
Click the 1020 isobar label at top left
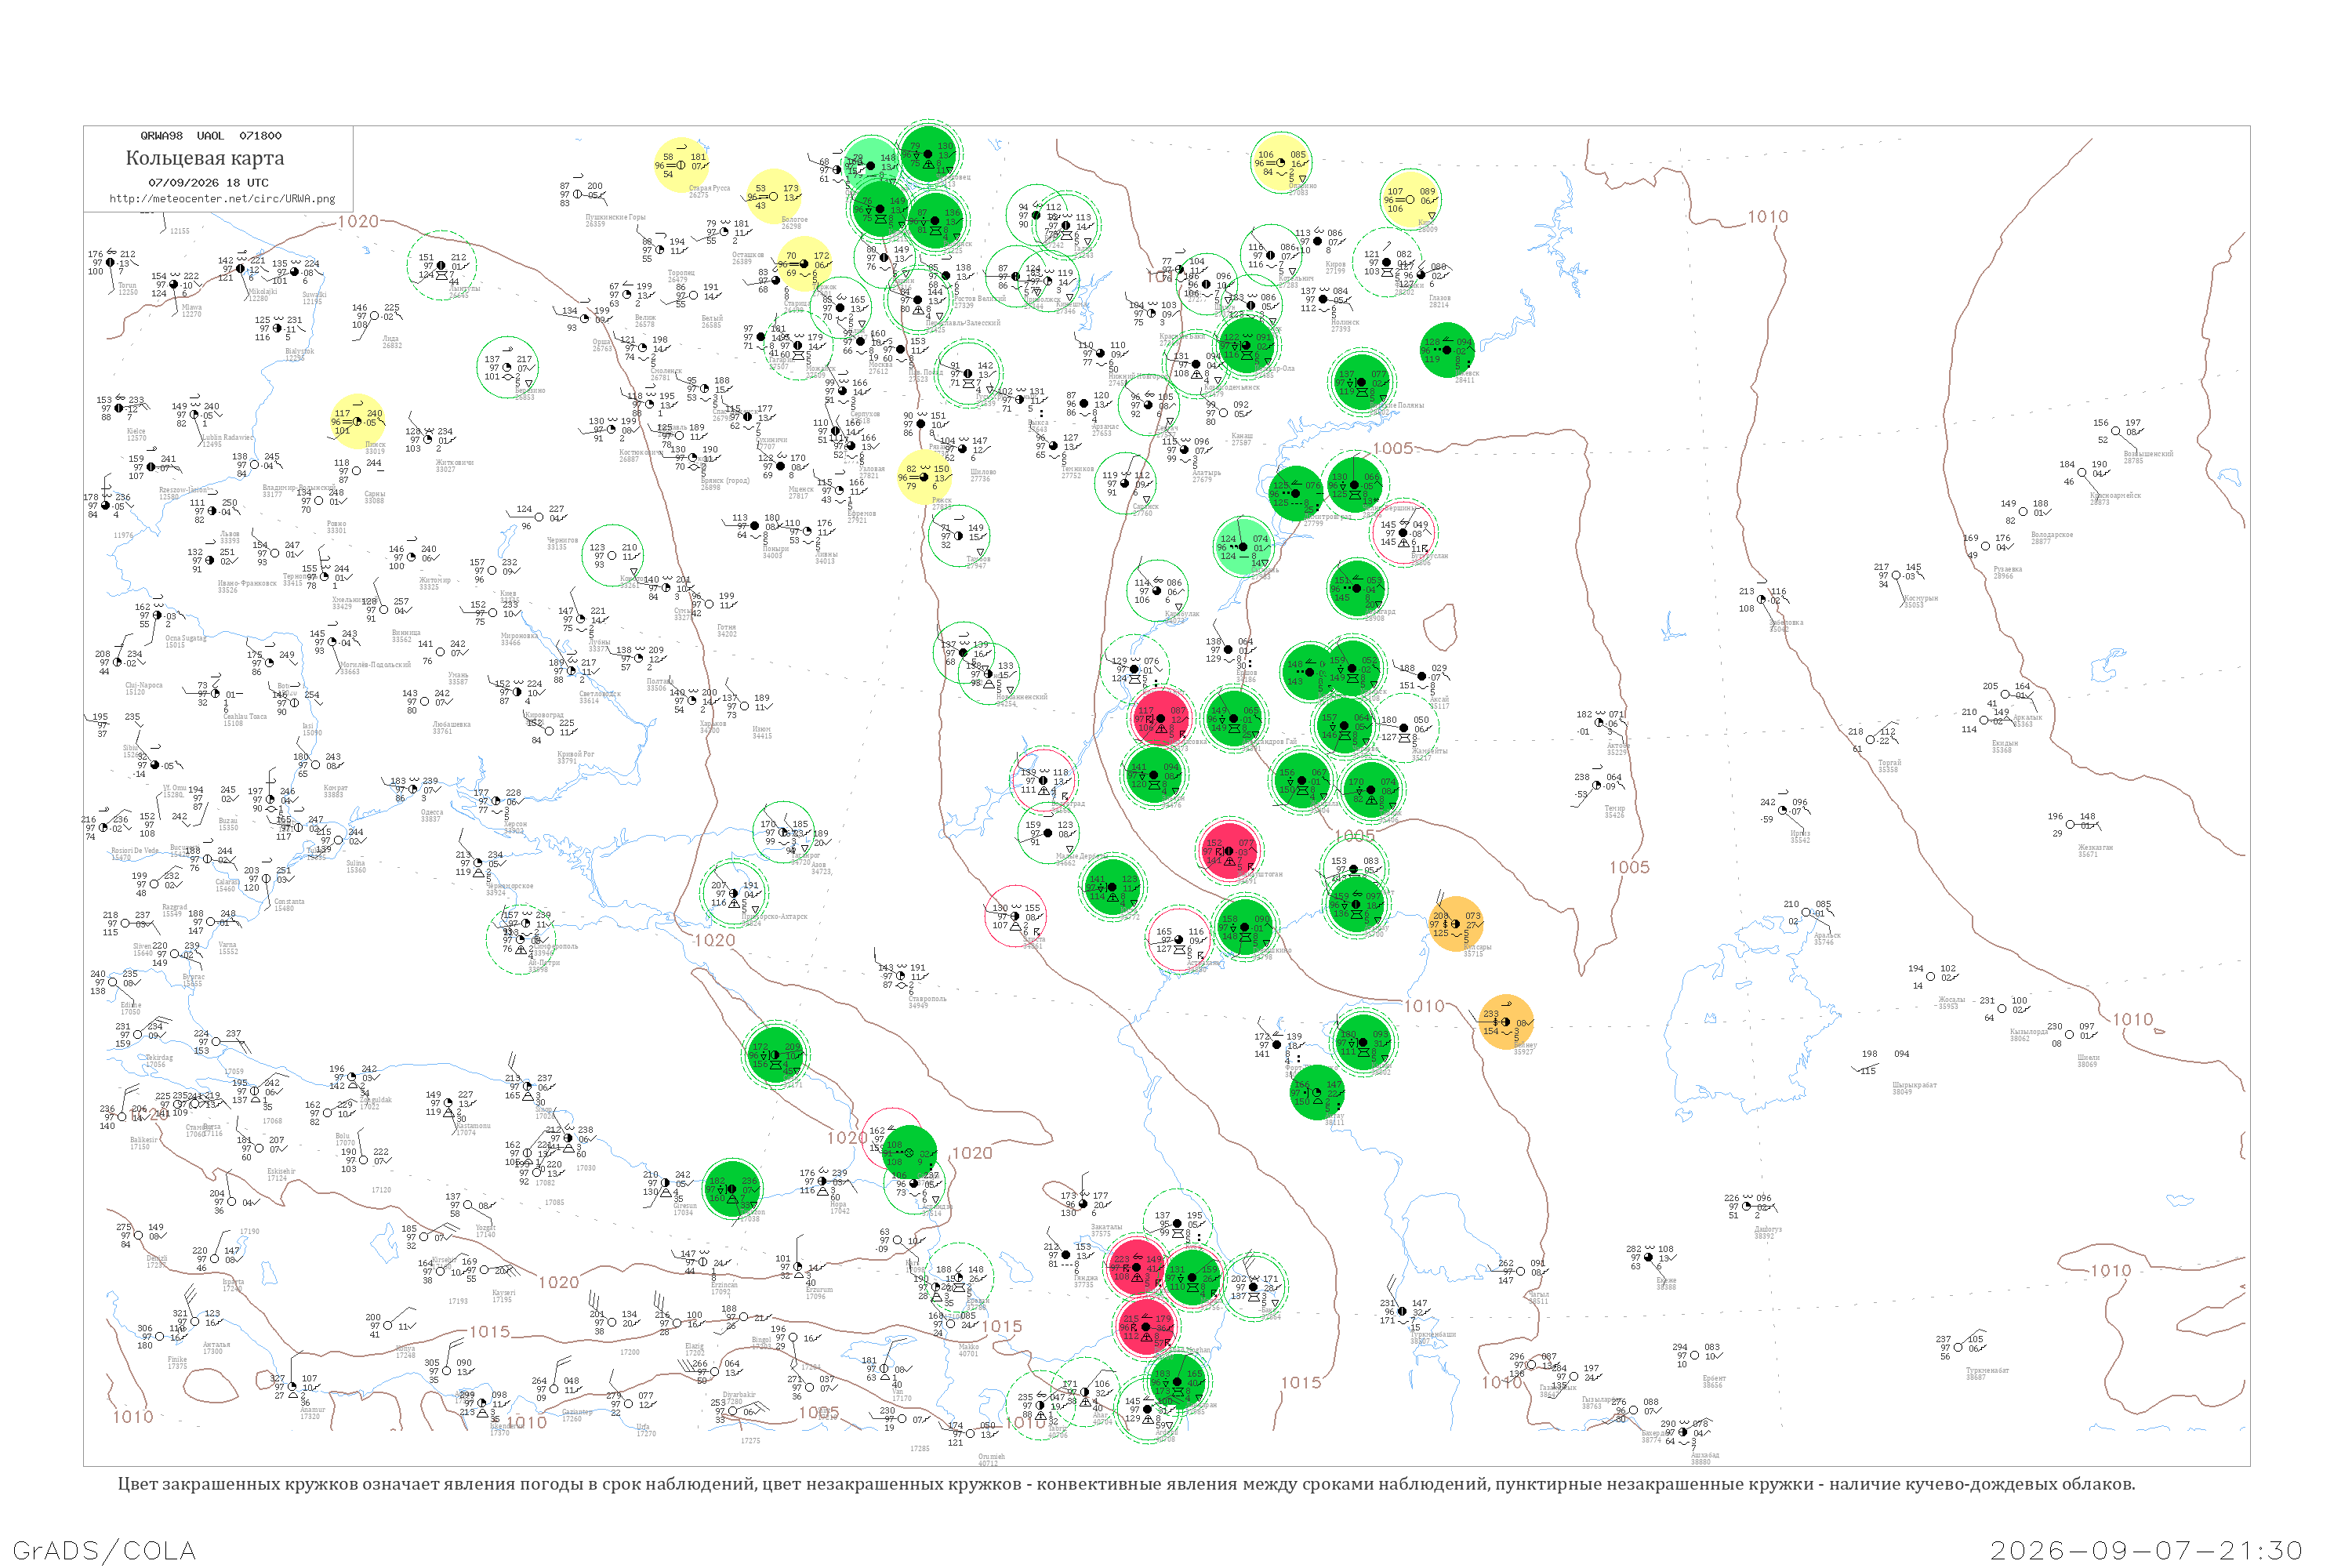(x=358, y=221)
